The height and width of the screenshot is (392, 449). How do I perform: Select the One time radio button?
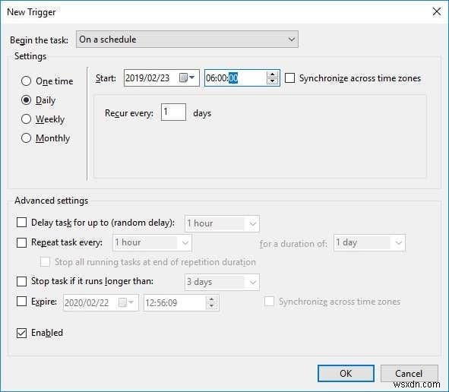(x=26, y=81)
